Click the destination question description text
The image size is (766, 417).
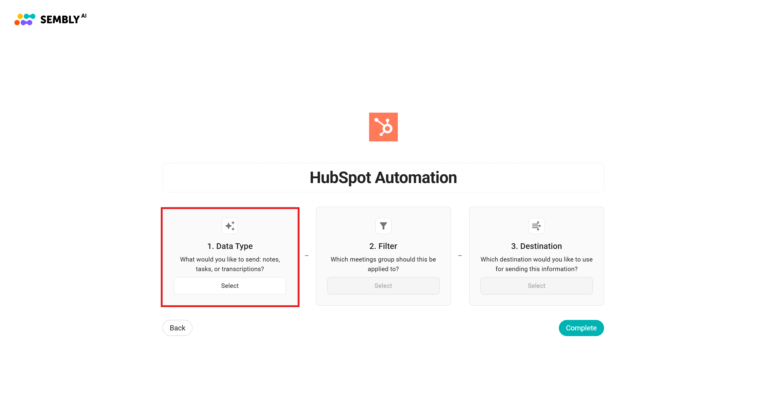(536, 264)
